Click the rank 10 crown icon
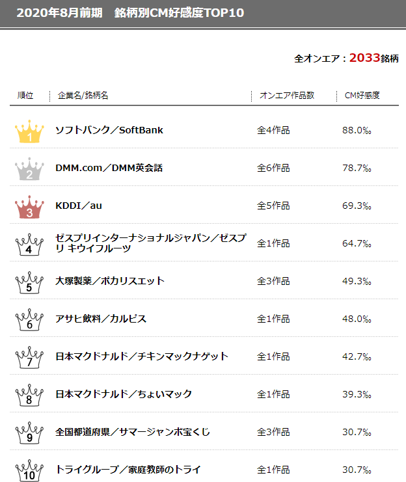Viewport: 406px width, 482px height. point(29,471)
